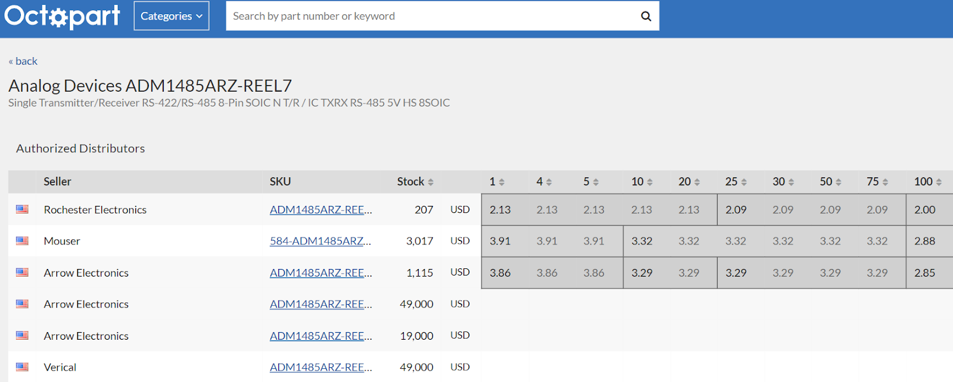Open Mouser SKU 584-ADM1485ARZ link
Screen dimensions: 953x382
pos(320,241)
